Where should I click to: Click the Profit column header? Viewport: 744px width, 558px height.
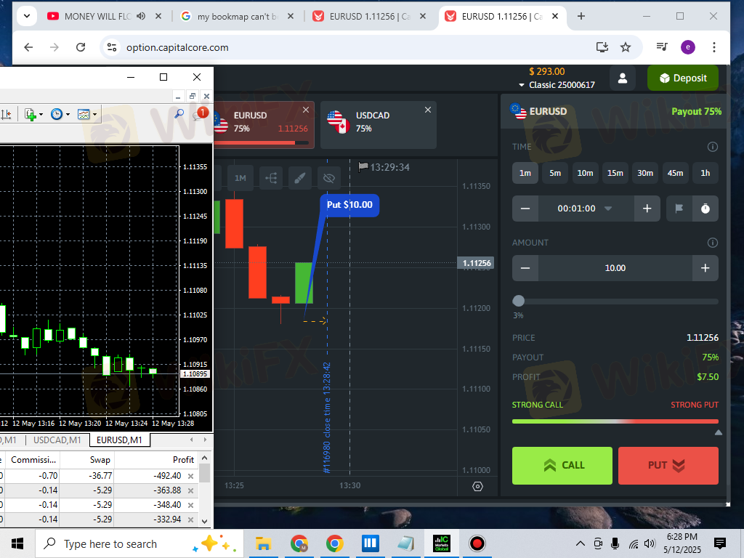pyautogui.click(x=183, y=460)
